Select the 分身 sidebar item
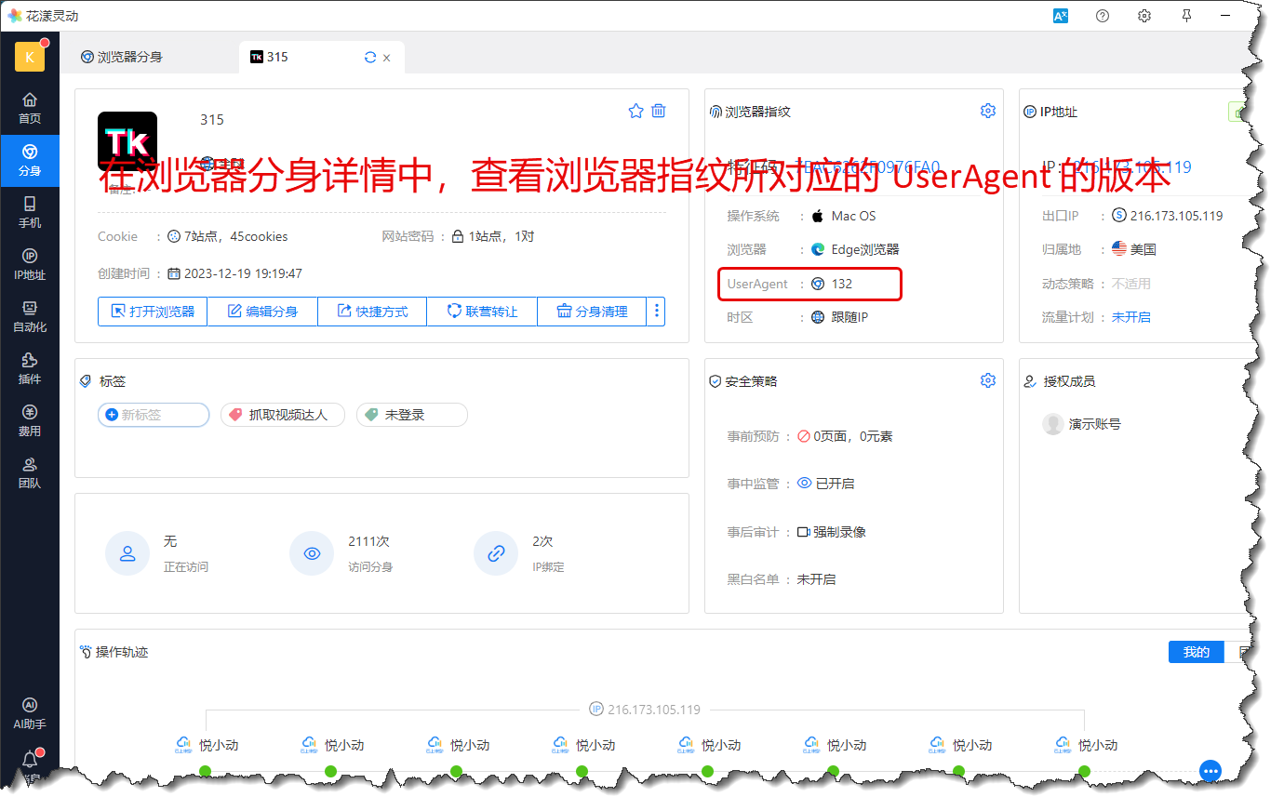Viewport: 1284px width, 810px height. tap(30, 161)
